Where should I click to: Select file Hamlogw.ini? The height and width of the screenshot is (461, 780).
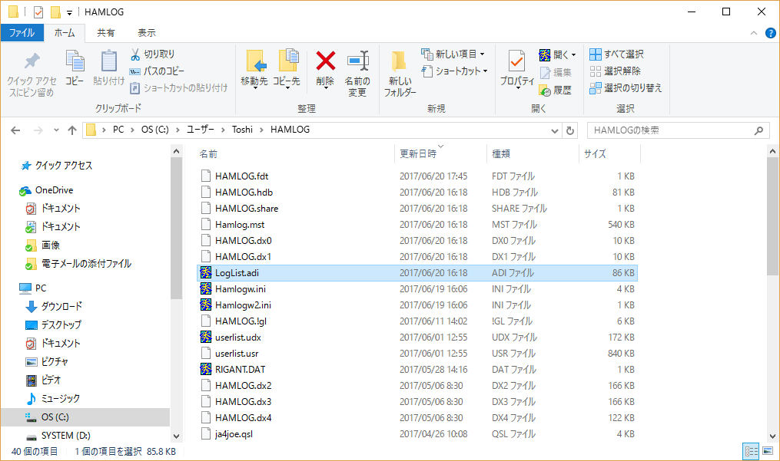click(x=241, y=289)
